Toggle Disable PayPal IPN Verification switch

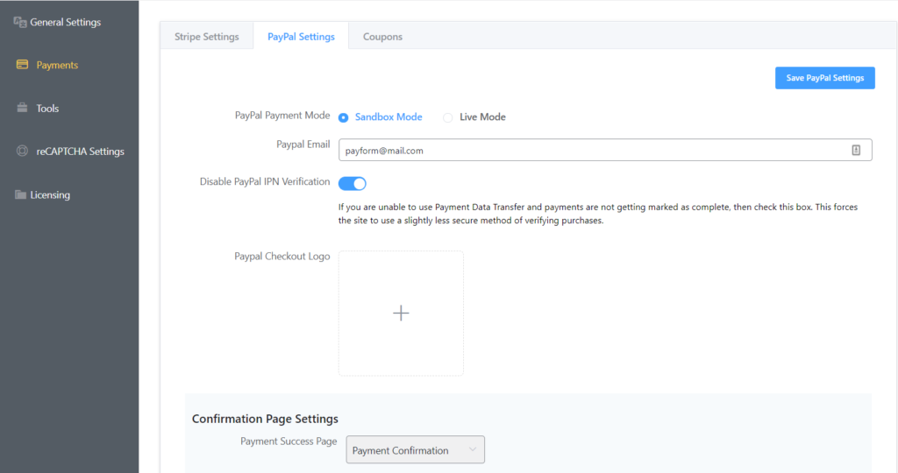click(352, 183)
